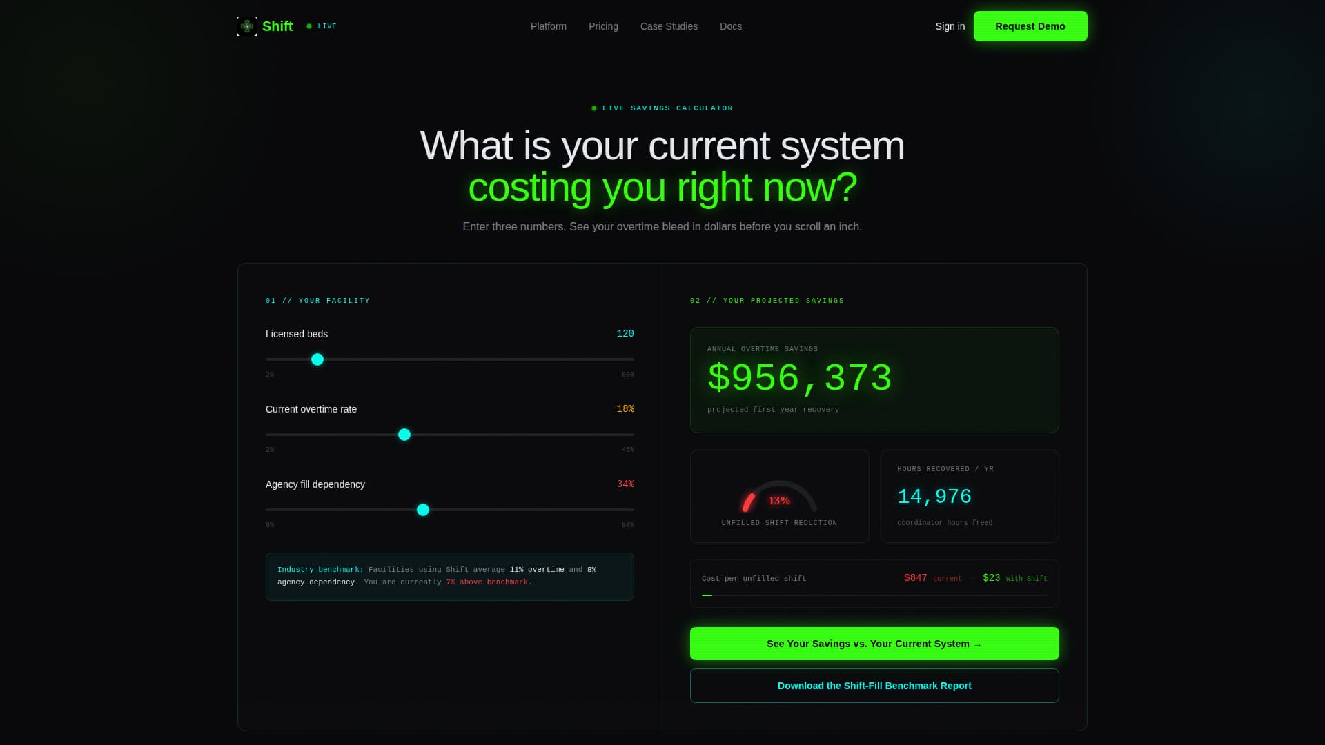Click the 14,976 hours recovered value
Image resolution: width=1325 pixels, height=745 pixels.
934,497
